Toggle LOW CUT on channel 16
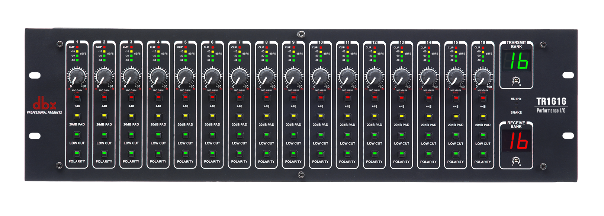The image size is (604, 216). tap(483, 136)
